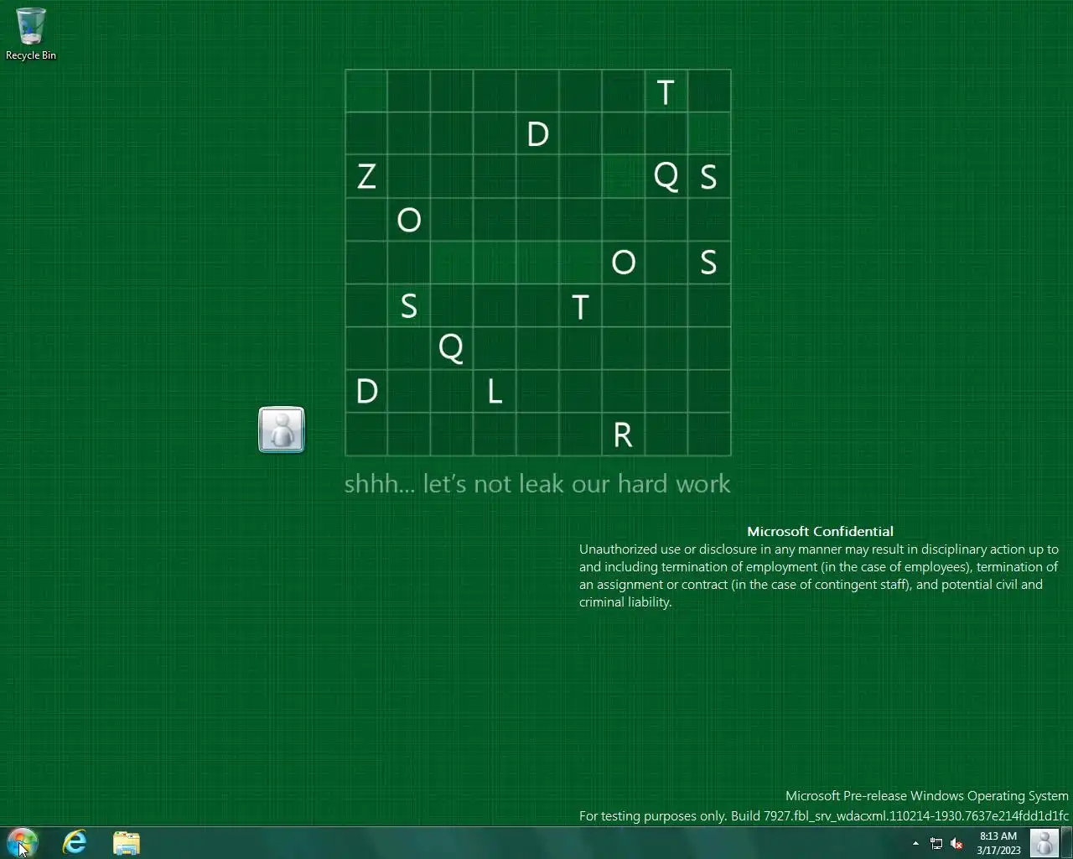Launch Internet Explorer from the taskbar
Viewport: 1073px width, 859px height.
point(75,842)
